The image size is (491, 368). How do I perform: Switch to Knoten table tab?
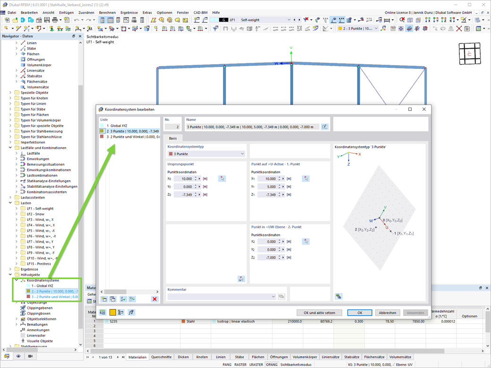(x=202, y=357)
